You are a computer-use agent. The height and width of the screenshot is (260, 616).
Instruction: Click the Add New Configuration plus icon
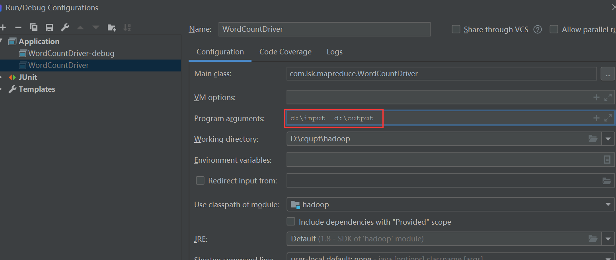(x=3, y=27)
